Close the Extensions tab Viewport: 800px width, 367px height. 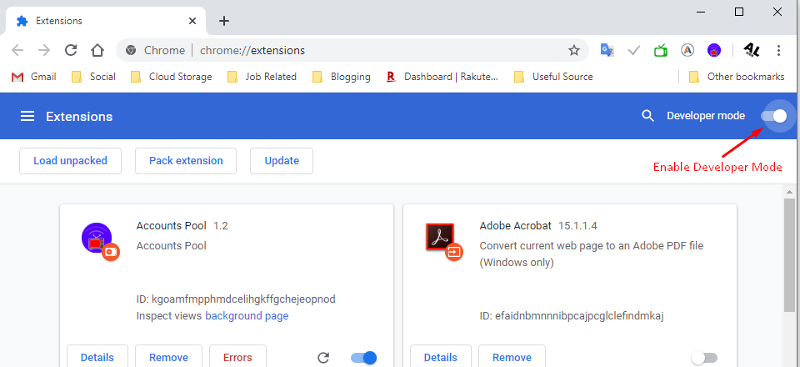click(x=192, y=21)
